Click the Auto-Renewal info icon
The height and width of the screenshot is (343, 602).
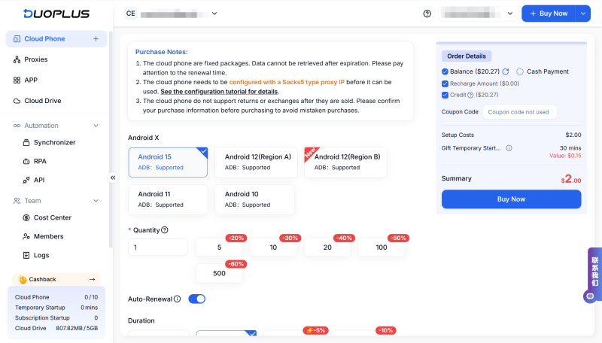178,299
